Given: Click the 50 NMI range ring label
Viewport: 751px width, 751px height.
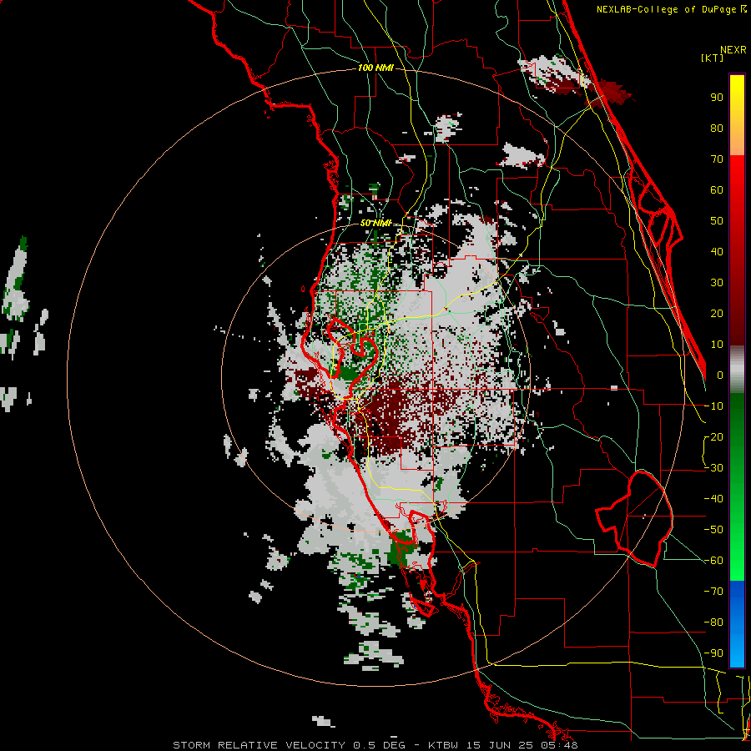Looking at the screenshot, I should (375, 223).
